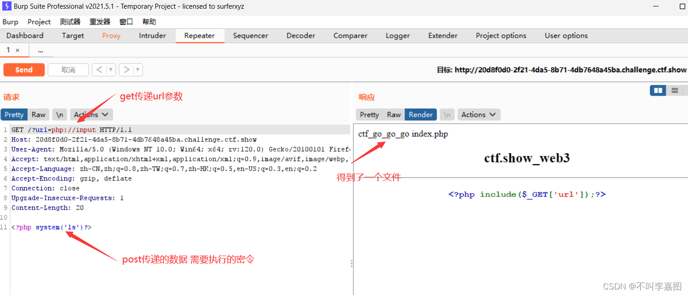The height and width of the screenshot is (295, 688).
Task: Select Raw view in the response pane
Action: [x=394, y=115]
